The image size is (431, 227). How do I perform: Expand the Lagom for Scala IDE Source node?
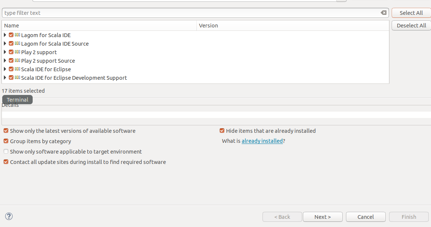[5, 43]
